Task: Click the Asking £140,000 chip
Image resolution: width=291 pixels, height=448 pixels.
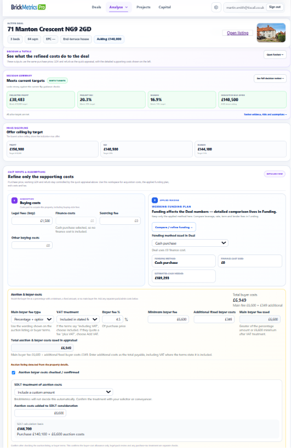Action: (109, 39)
